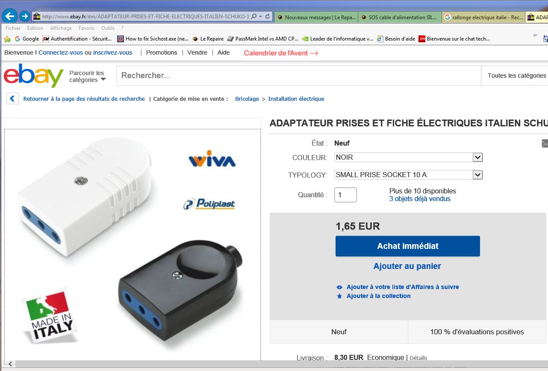Click the address bar search magnifier icon
Image resolution: width=548 pixels, height=371 pixels.
pos(254,17)
